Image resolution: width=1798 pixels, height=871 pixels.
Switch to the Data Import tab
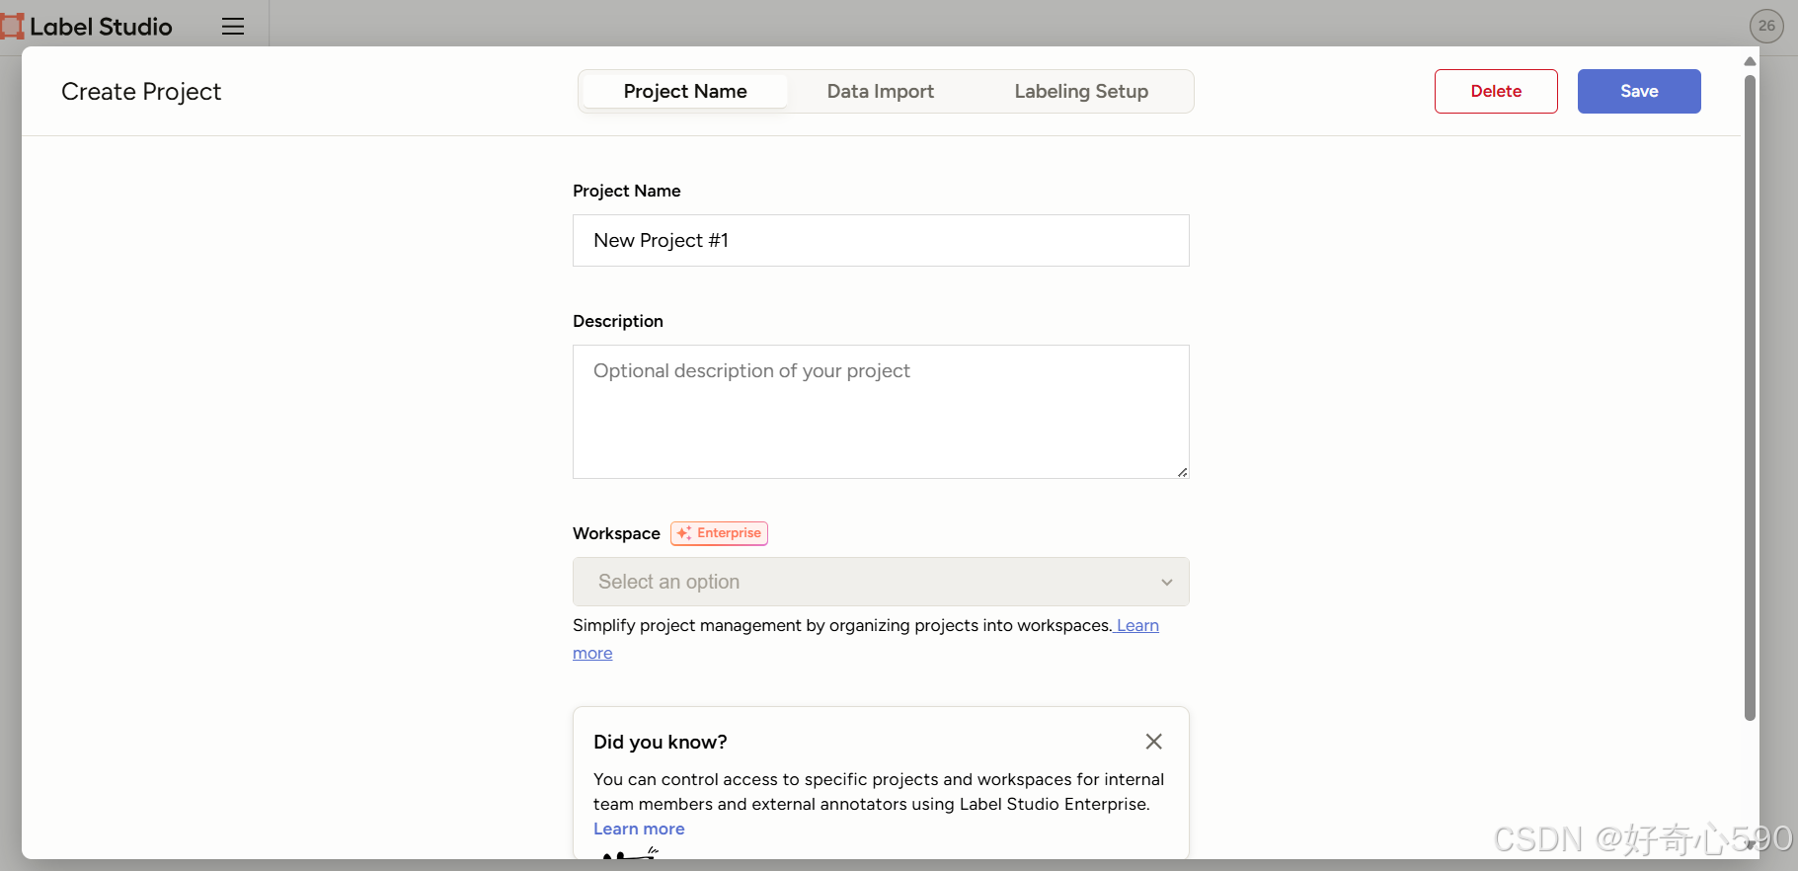pos(881,91)
